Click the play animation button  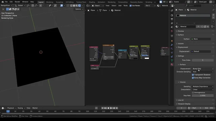111,108
